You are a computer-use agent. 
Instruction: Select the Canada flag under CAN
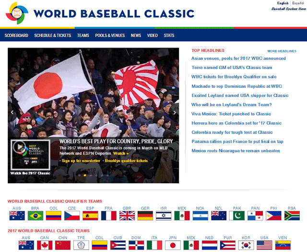coord(45,245)
